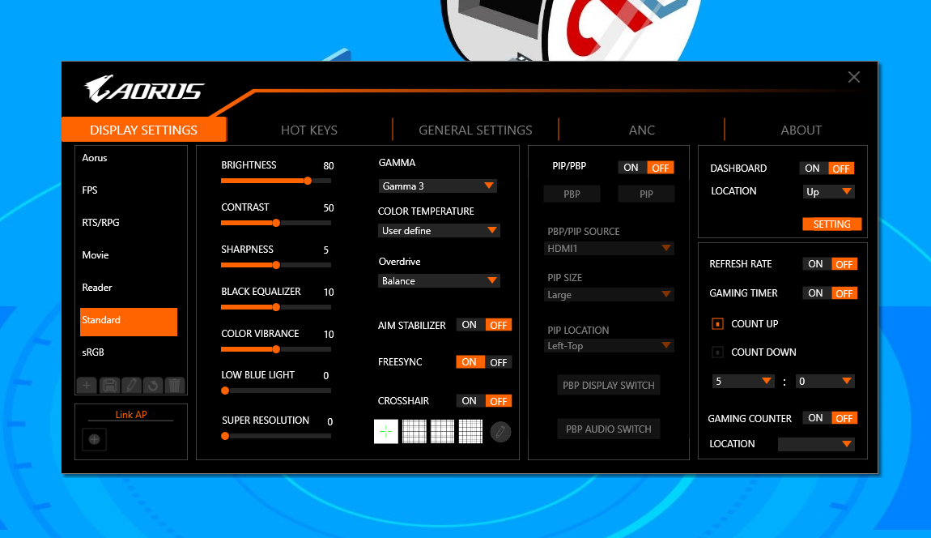931x538 pixels.
Task: Select the green crosshair pattern thumbnail
Action: (386, 432)
